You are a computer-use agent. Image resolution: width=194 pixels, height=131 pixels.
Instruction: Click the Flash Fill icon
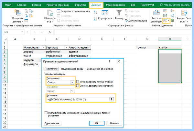pos(165,11)
